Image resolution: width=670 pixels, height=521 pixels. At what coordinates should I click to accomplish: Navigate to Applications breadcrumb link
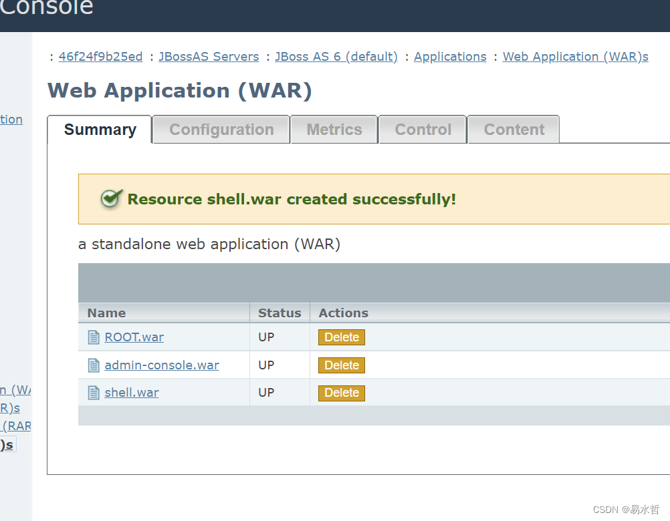click(x=450, y=56)
